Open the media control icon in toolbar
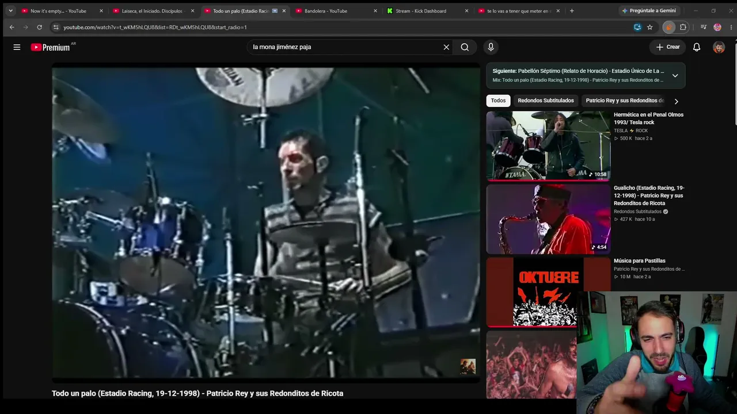The height and width of the screenshot is (414, 737). coord(704,27)
